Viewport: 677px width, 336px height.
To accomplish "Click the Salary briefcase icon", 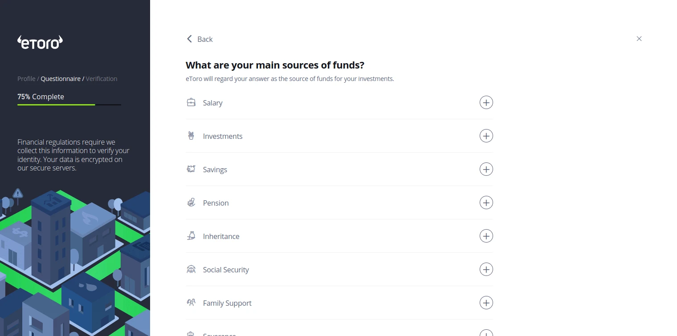I will point(191,102).
